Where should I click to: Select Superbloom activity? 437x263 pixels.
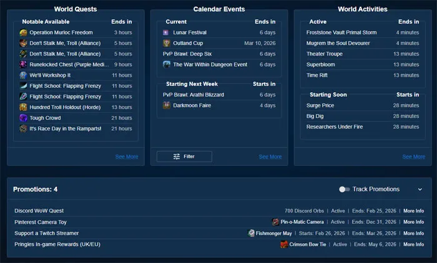click(320, 65)
